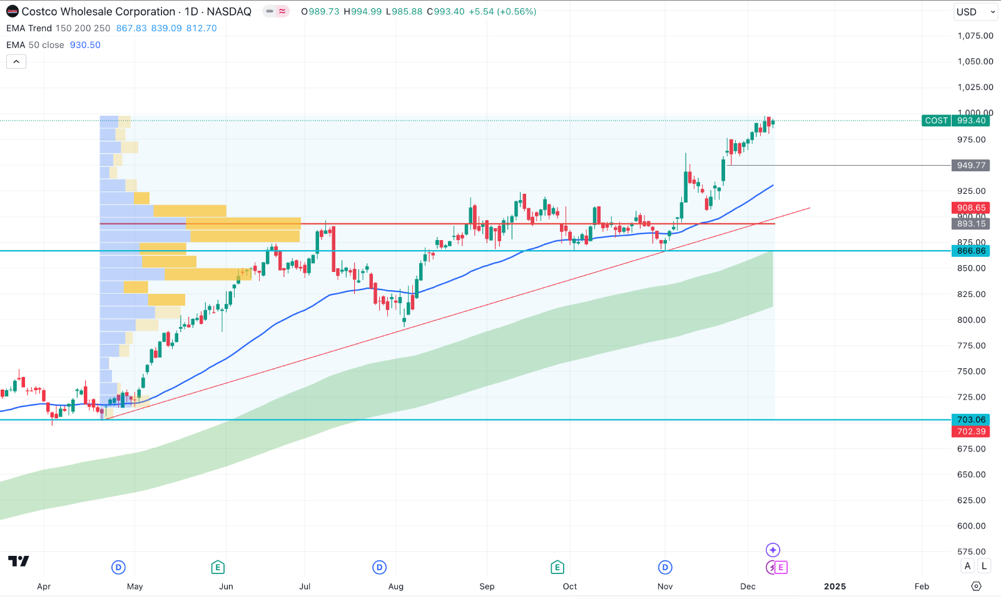This screenshot has width=1001, height=599.
Task: Click the pink wavy-lines data icon
Action: [283, 11]
